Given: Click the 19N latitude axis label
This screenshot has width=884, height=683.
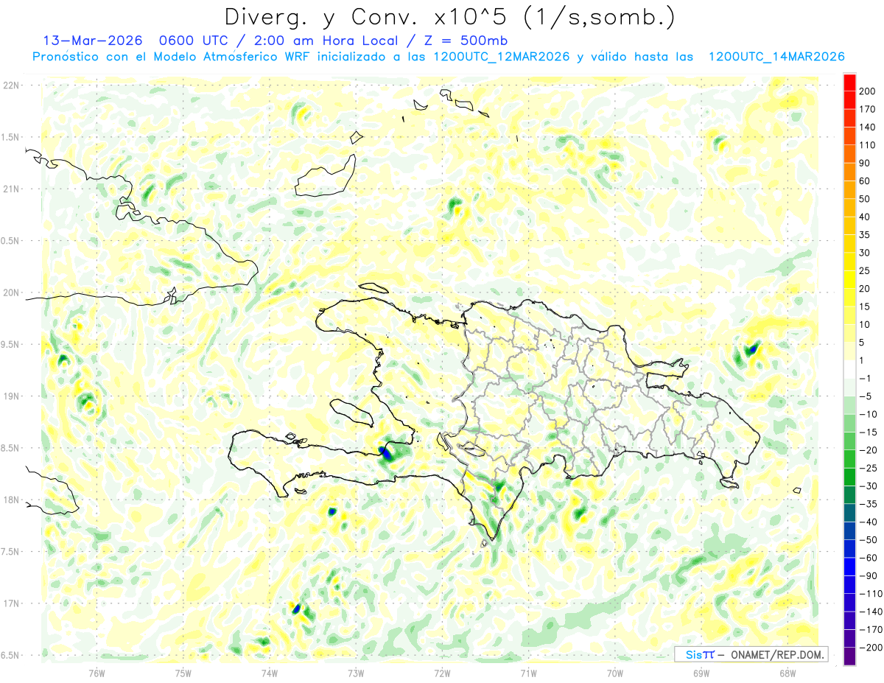Looking at the screenshot, I should pyautogui.click(x=11, y=396).
